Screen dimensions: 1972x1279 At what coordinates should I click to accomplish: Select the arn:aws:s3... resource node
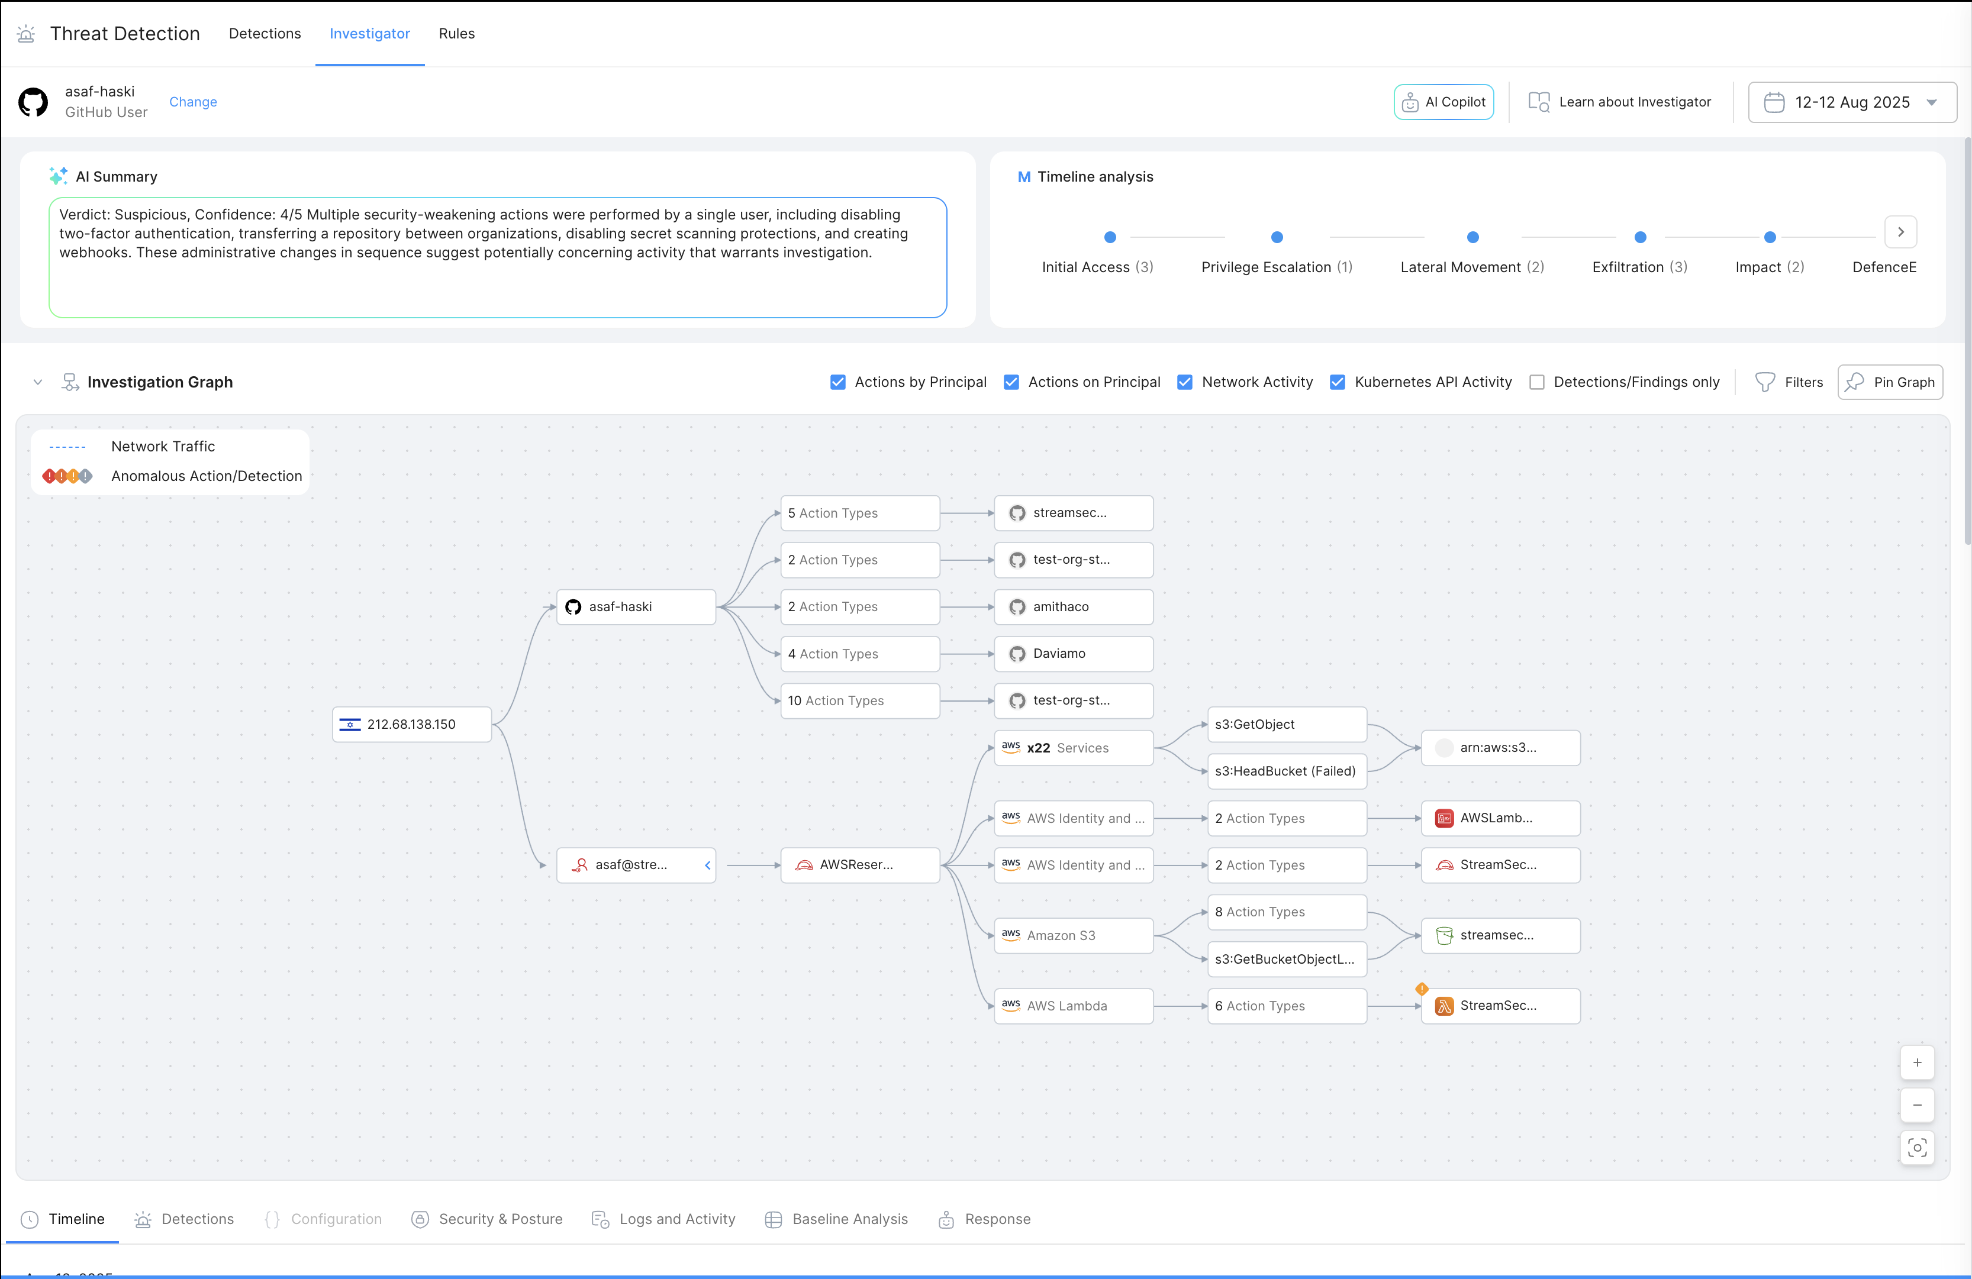[1500, 748]
